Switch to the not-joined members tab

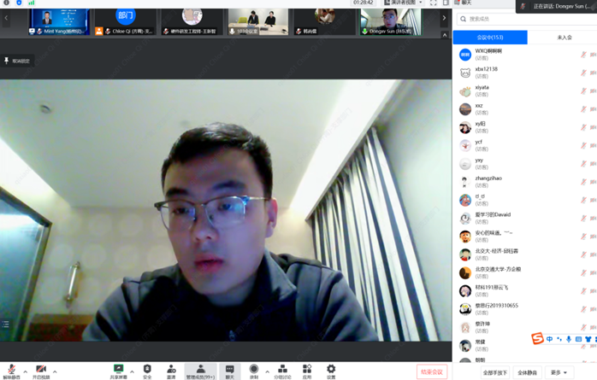(x=564, y=38)
